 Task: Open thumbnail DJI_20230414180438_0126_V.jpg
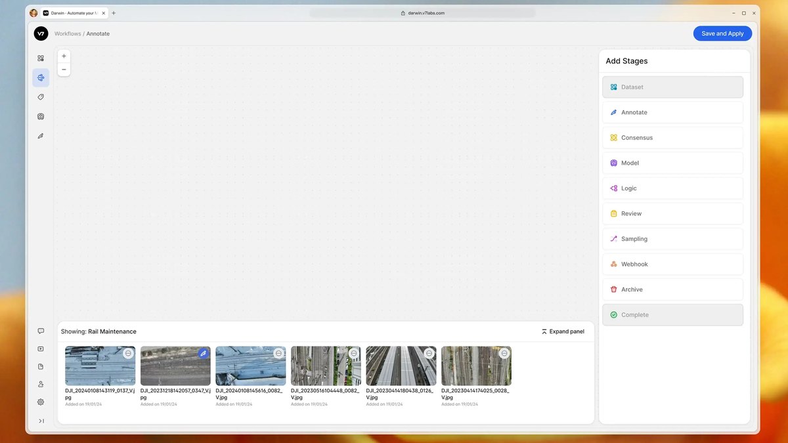pyautogui.click(x=401, y=366)
